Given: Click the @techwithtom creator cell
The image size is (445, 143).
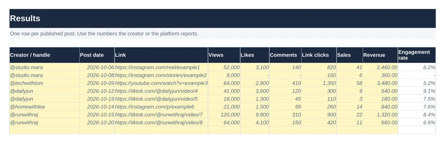Looking at the screenshot, I should (44, 83).
